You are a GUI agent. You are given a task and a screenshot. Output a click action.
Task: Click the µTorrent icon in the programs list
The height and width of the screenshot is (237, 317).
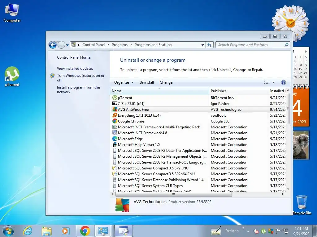[x=115, y=98]
